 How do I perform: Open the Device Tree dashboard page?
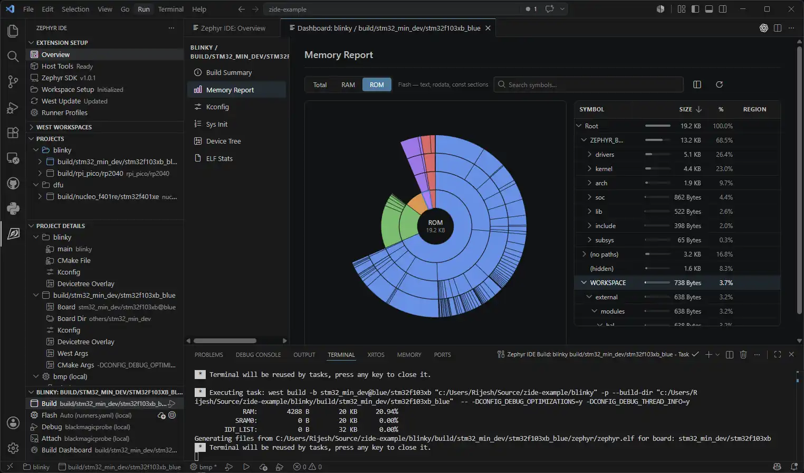237,141
